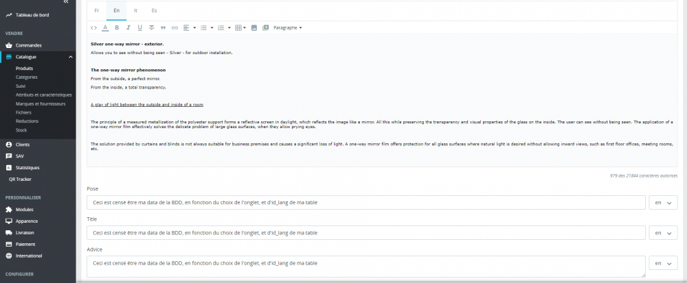Screen dimensions: 687x283
Task: Switch to the Fr language tab
Action: [x=97, y=10]
